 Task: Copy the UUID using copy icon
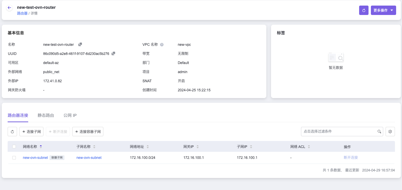click(x=113, y=53)
